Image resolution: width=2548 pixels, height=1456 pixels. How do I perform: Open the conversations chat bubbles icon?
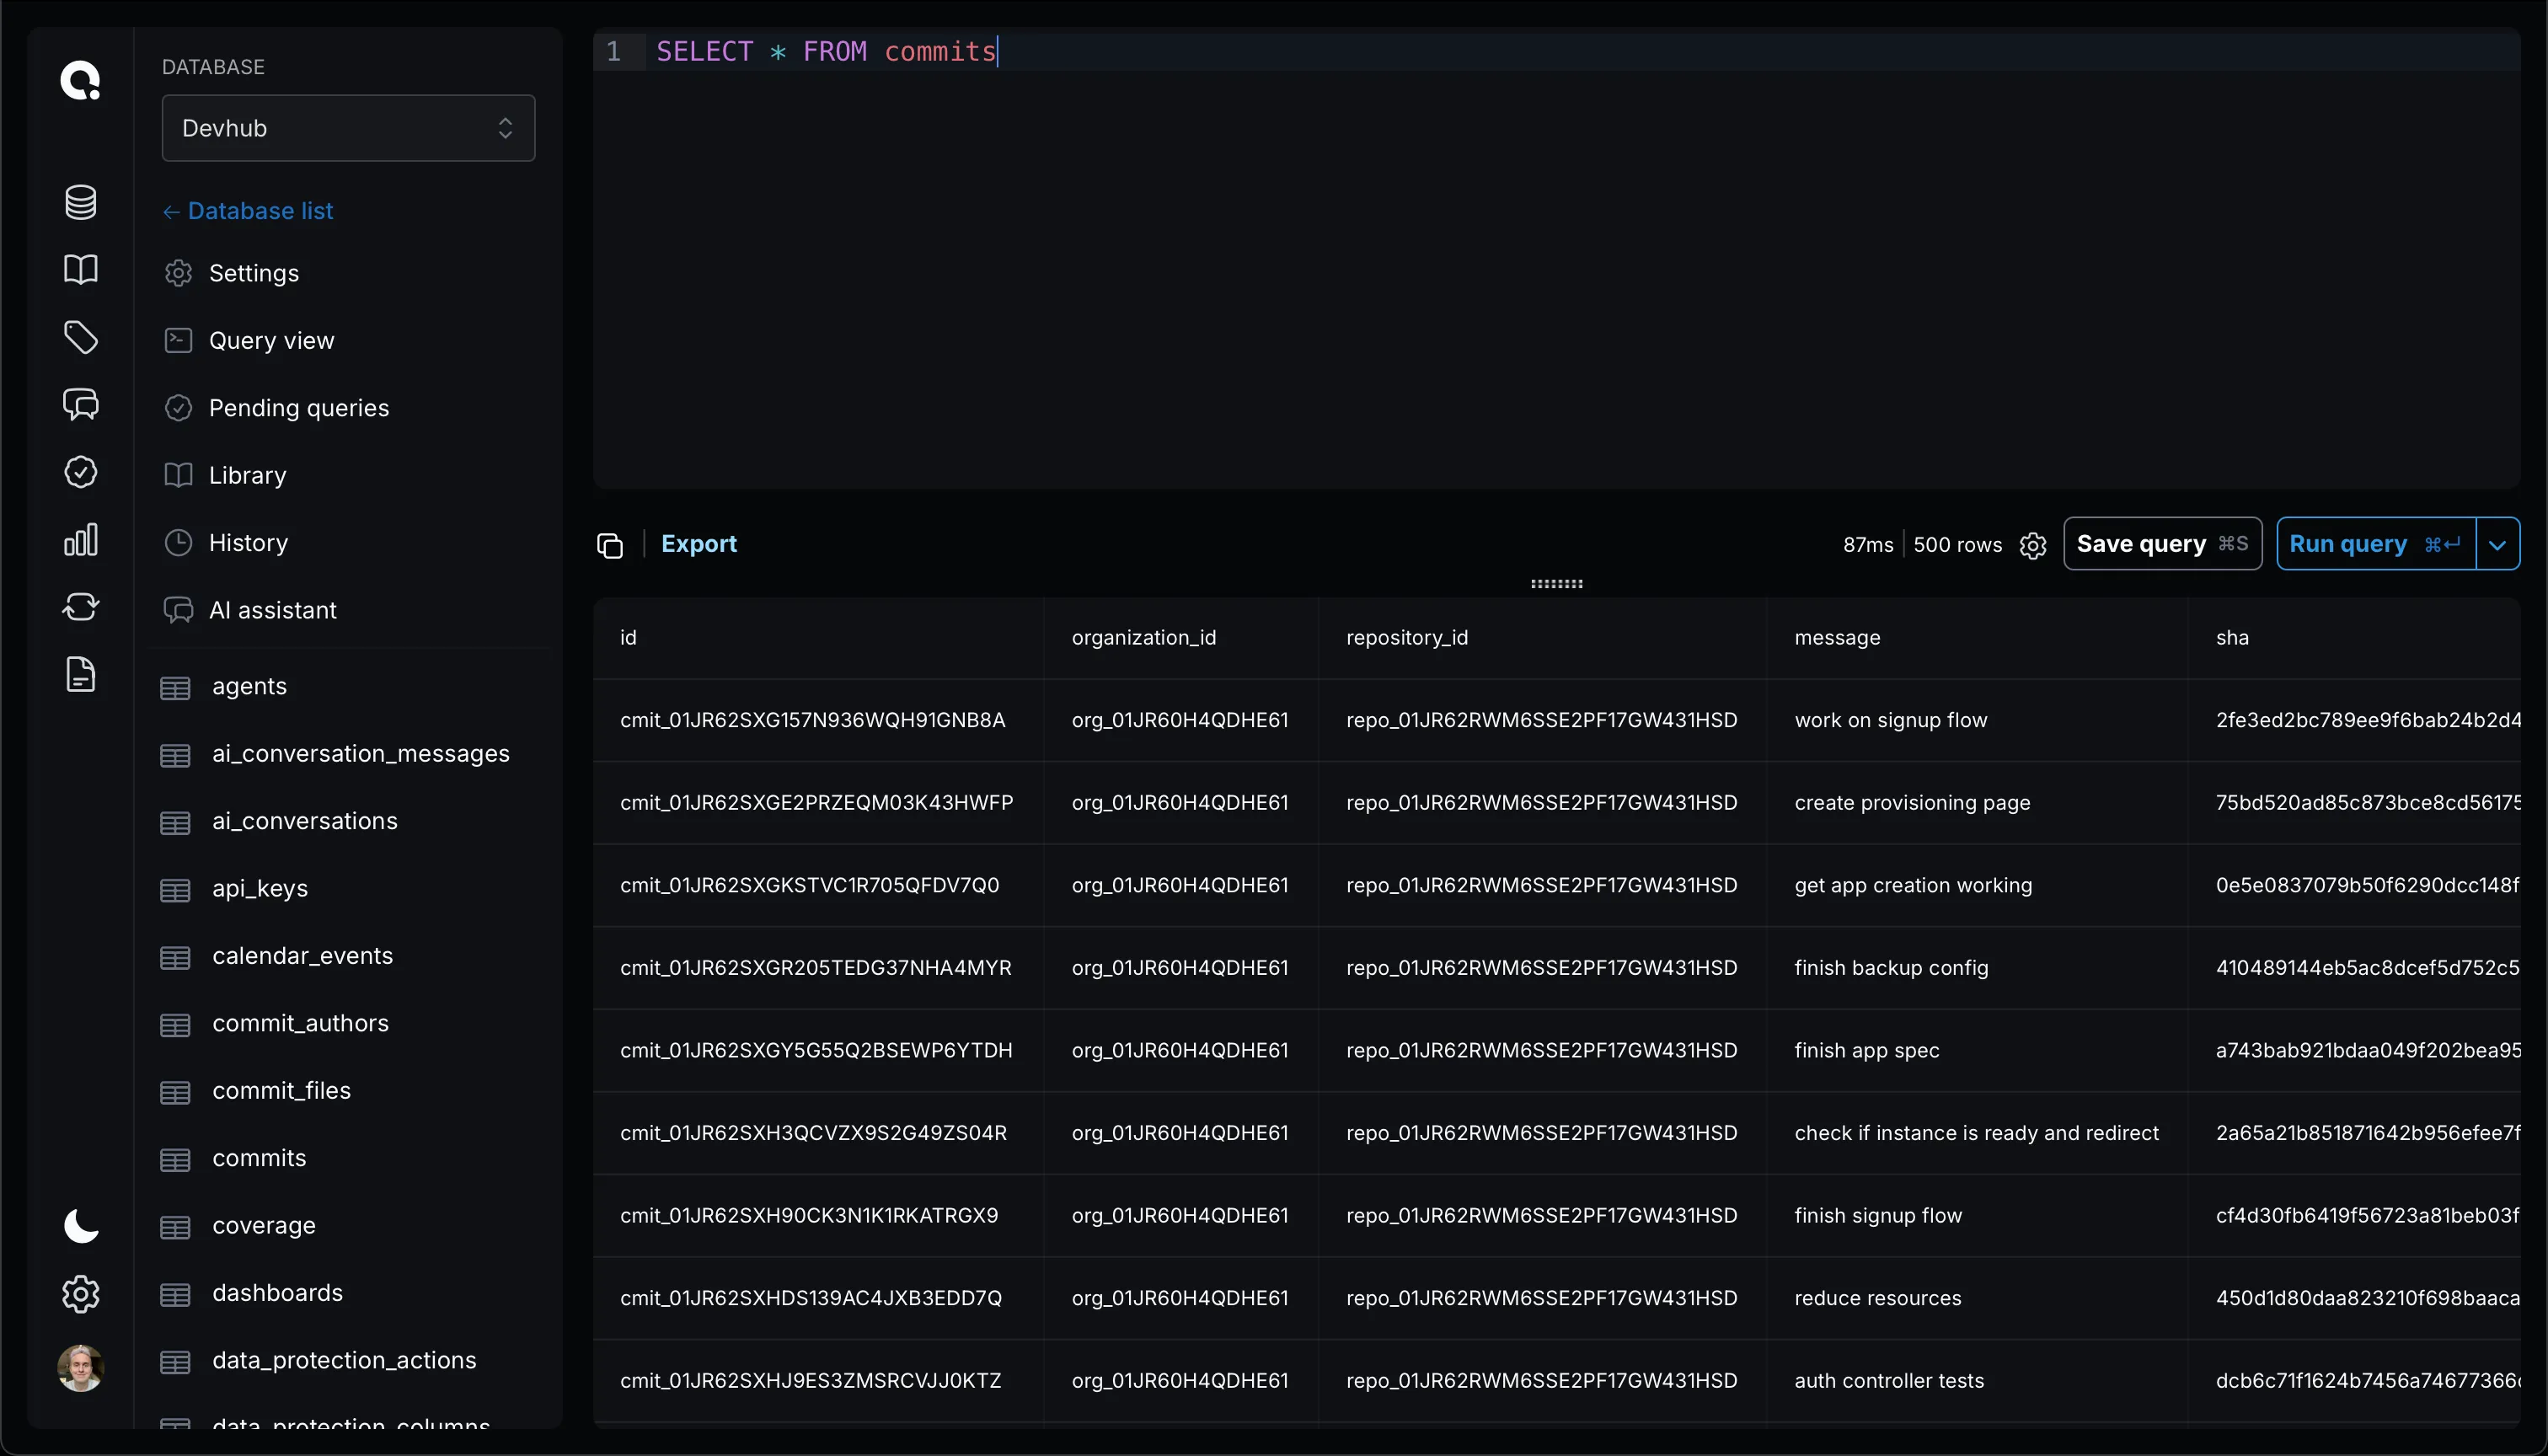(x=81, y=405)
